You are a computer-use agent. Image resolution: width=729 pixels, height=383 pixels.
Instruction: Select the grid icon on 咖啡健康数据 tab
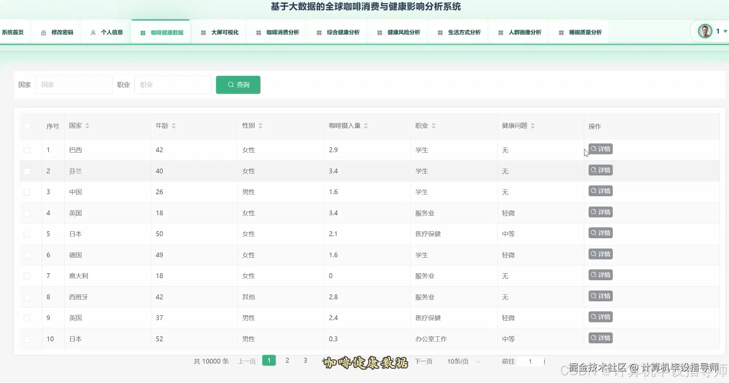[x=143, y=33]
